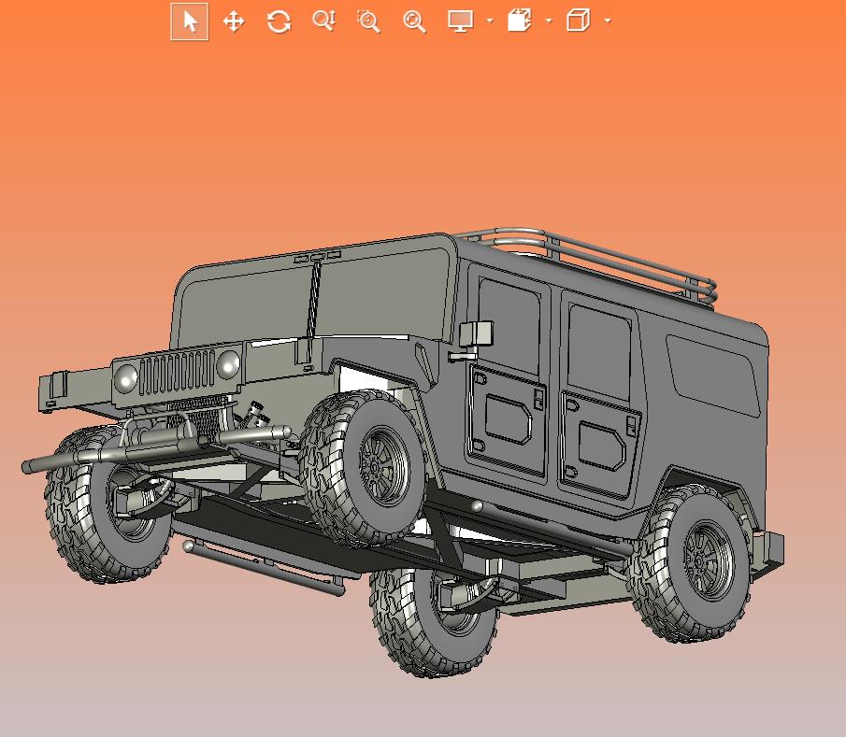Click the section view icon
The image size is (846, 737).
[520, 21]
